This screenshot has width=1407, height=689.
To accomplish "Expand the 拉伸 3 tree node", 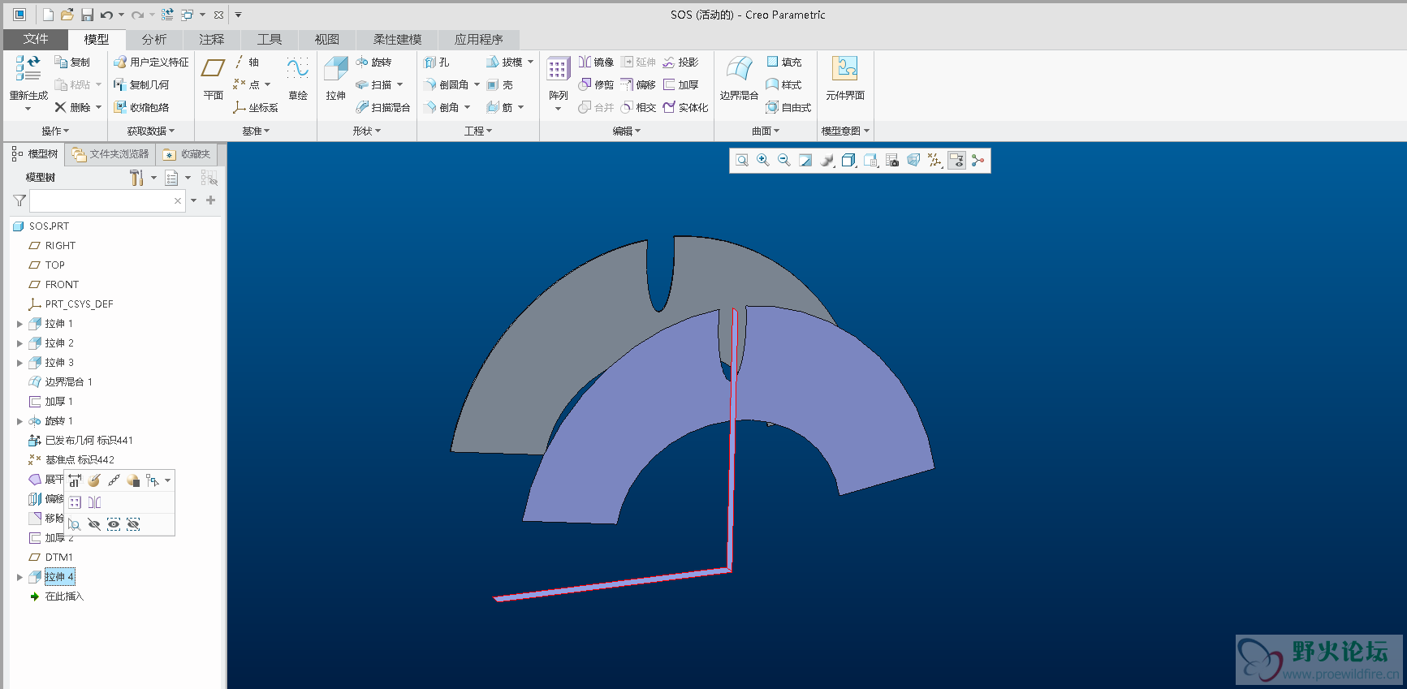I will 19,363.
